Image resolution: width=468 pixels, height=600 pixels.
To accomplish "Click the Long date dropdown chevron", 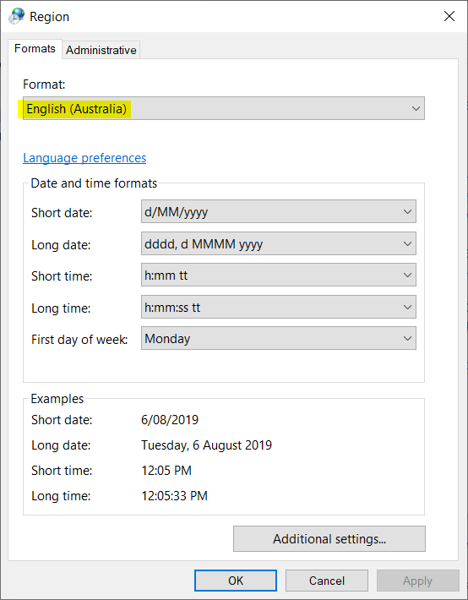I will 407,243.
